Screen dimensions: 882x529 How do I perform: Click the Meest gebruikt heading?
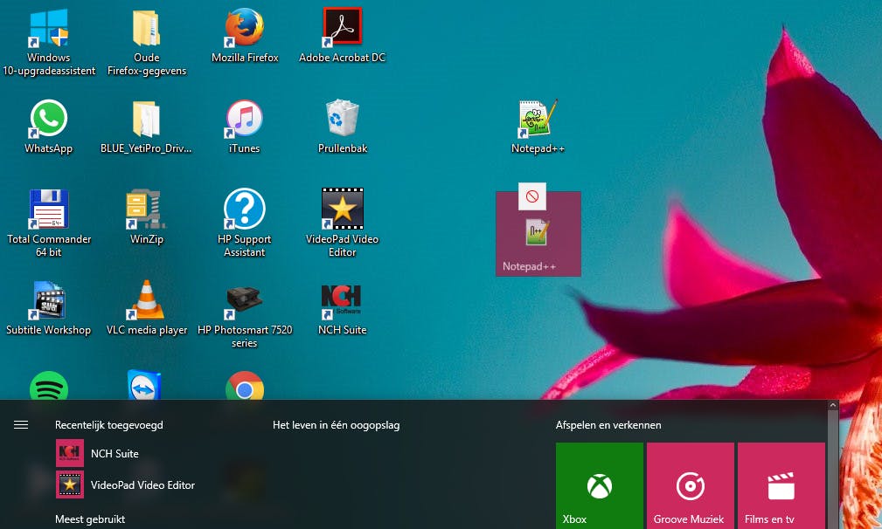pyautogui.click(x=90, y=519)
